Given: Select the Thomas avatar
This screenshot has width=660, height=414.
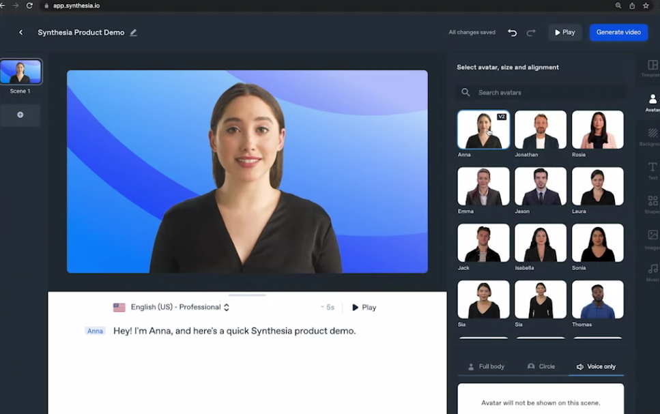Looking at the screenshot, I should pos(598,299).
